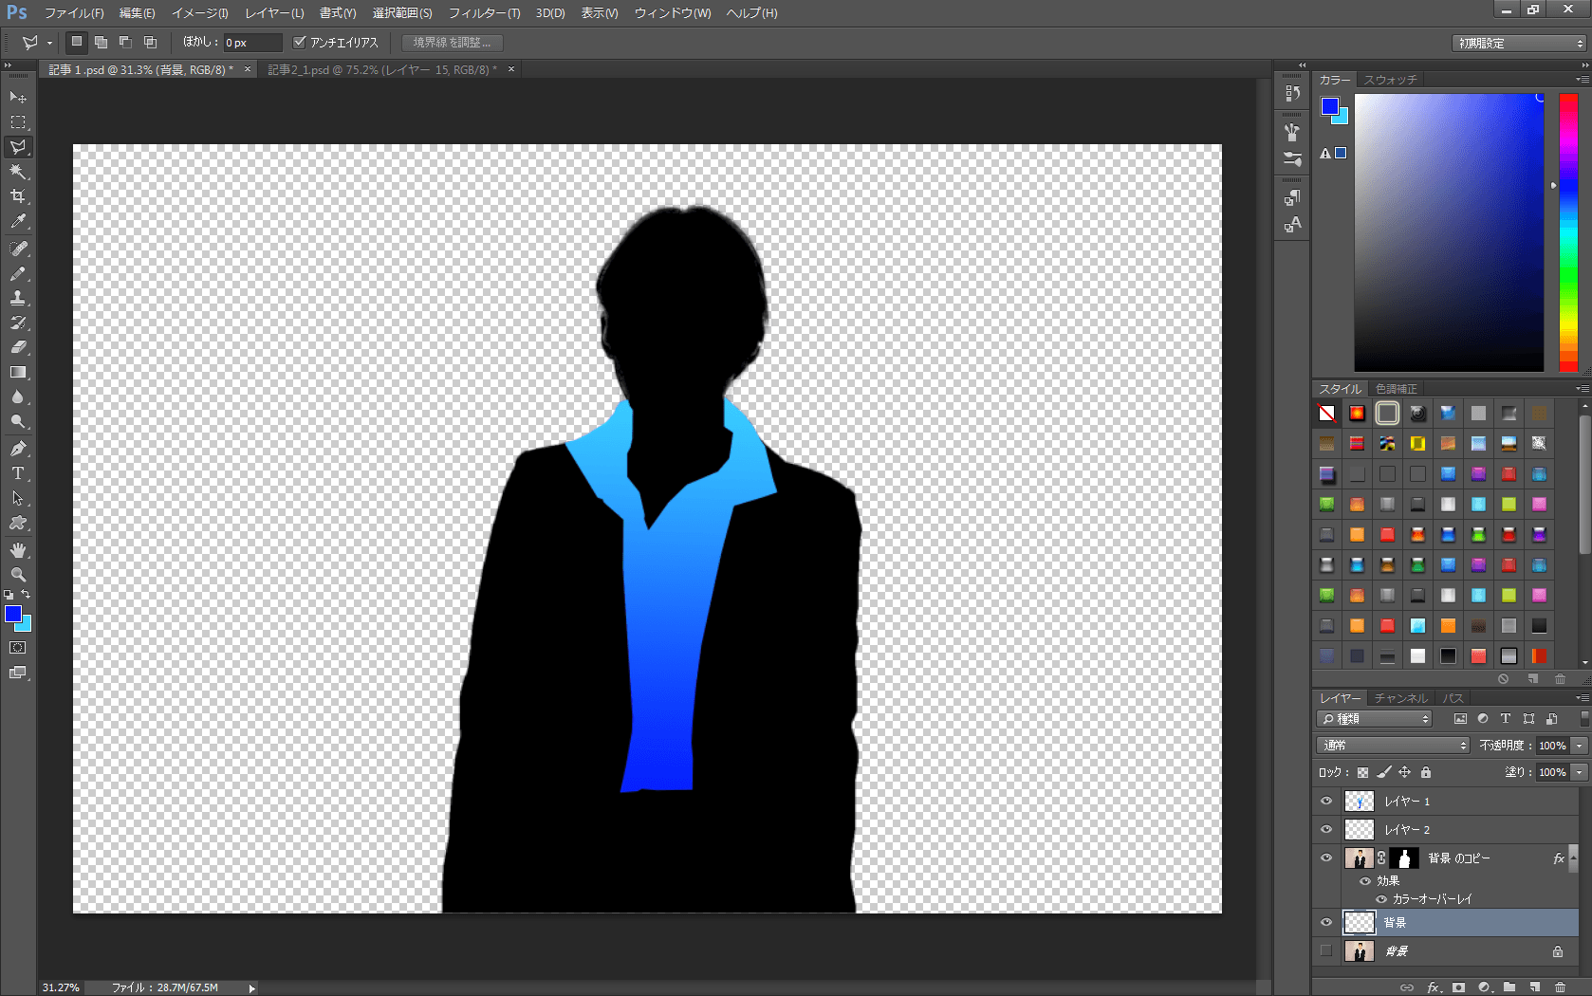
Task: Switch to the スウォッチ tab
Action: tap(1390, 80)
